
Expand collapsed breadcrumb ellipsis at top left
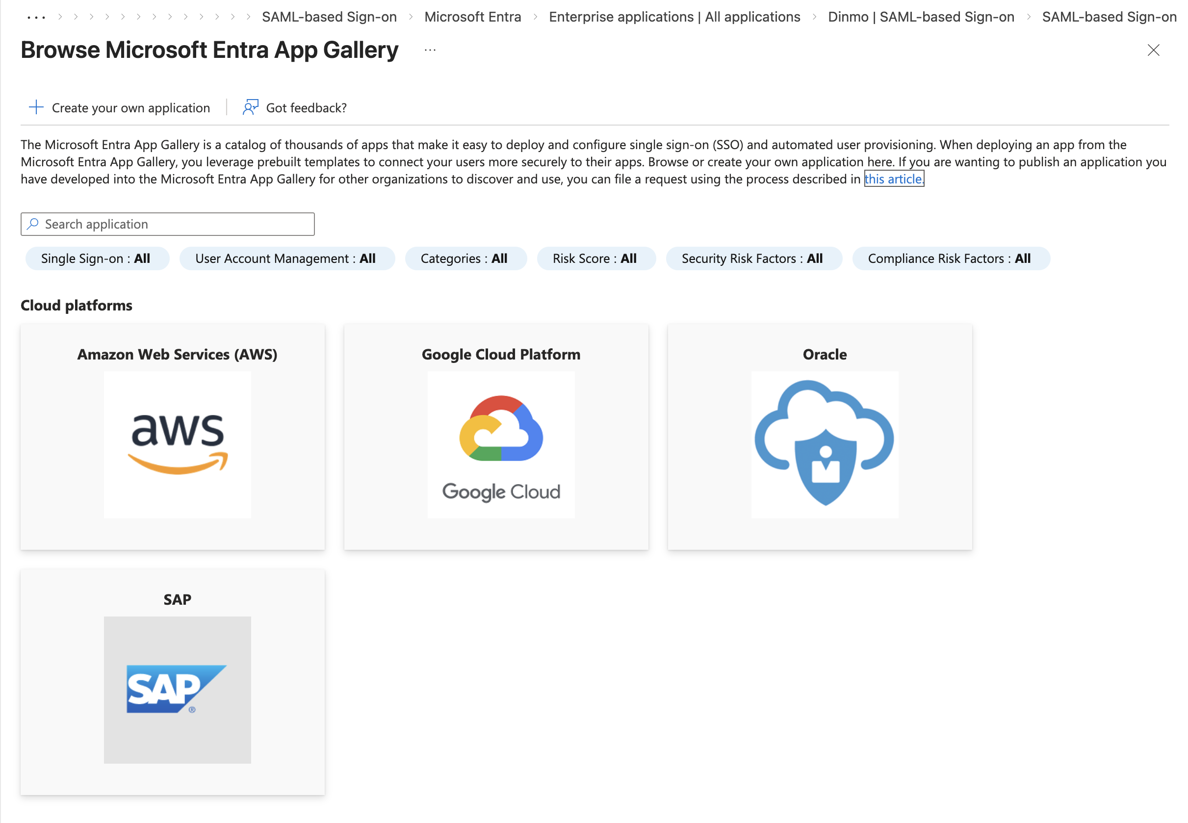point(36,17)
